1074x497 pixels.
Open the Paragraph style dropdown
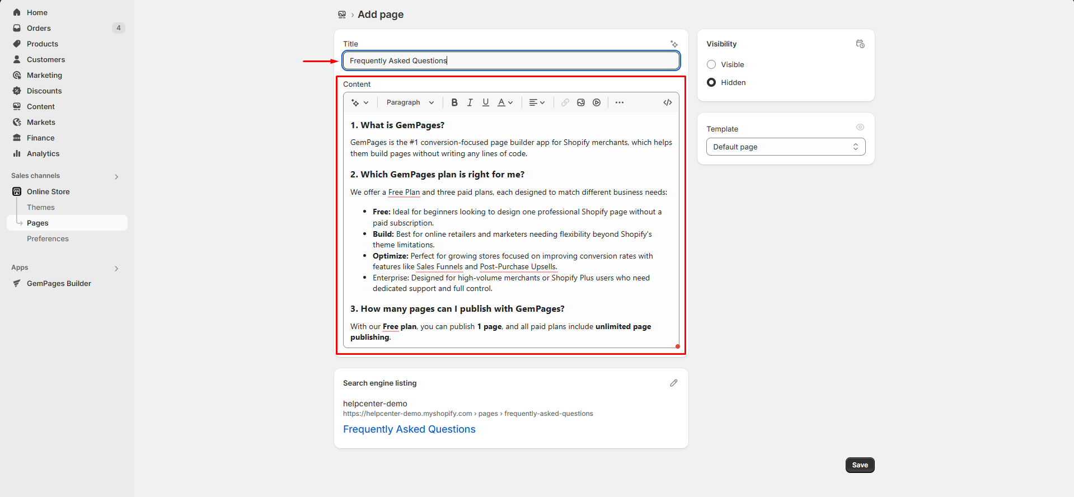click(x=410, y=102)
